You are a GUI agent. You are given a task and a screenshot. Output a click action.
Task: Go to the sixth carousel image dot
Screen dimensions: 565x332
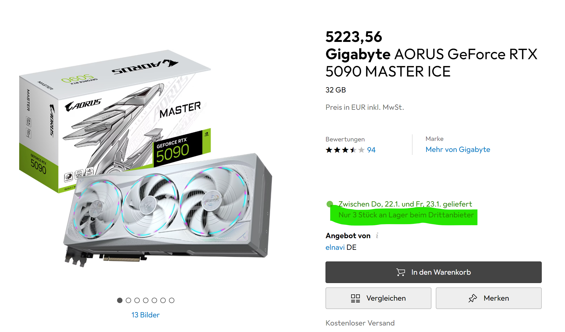point(163,300)
